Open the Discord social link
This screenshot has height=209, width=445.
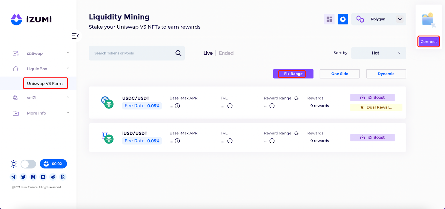(43, 177)
